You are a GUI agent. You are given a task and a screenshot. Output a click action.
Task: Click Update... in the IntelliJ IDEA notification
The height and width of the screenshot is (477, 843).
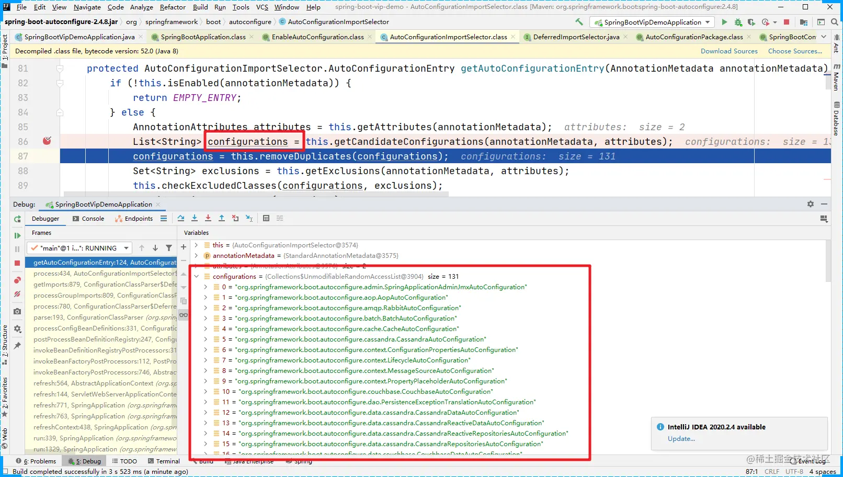(x=681, y=439)
